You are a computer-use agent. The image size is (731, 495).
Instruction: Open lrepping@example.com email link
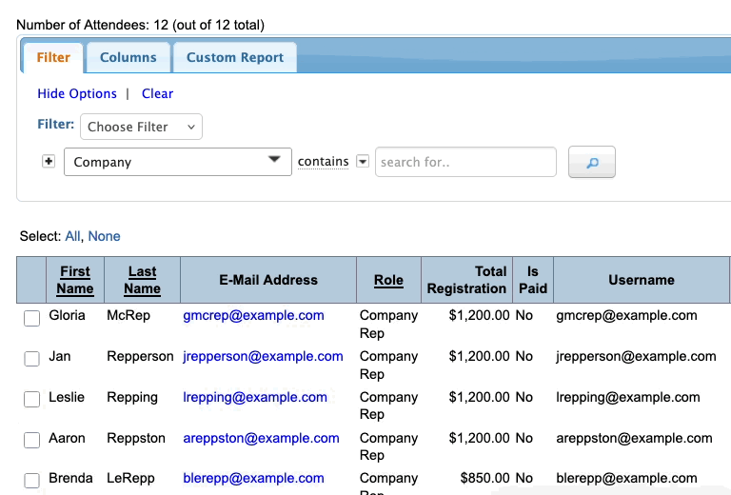255,397
